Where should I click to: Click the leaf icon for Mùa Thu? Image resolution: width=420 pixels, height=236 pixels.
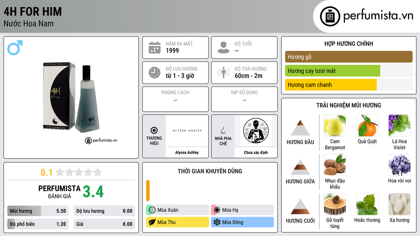click(x=152, y=222)
